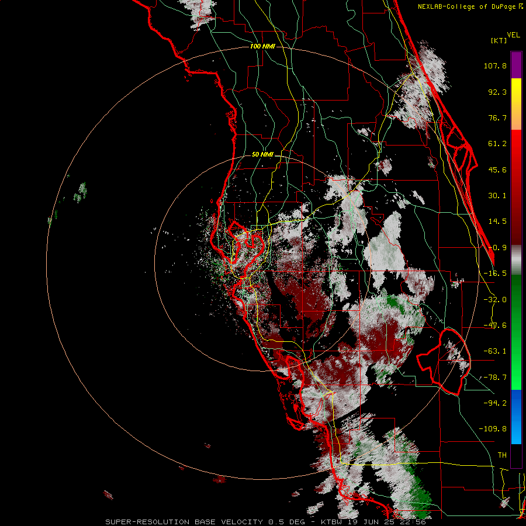Click the 30.1 velocity scale value
The image size is (526, 526).
pos(497,196)
